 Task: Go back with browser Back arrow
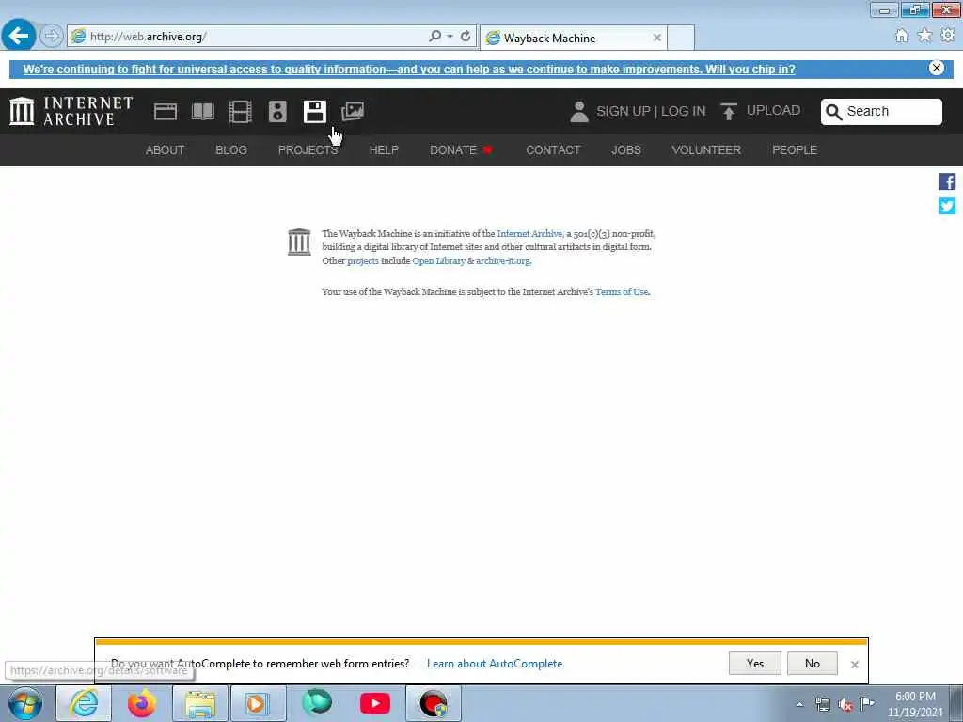19,36
